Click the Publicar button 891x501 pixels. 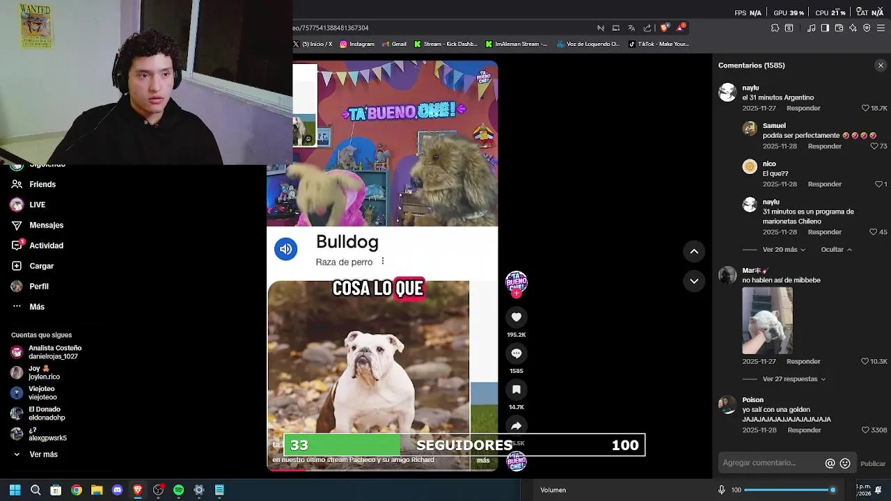(873, 464)
